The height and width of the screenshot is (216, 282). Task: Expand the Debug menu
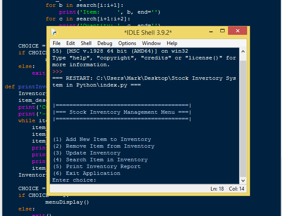[x=105, y=43]
